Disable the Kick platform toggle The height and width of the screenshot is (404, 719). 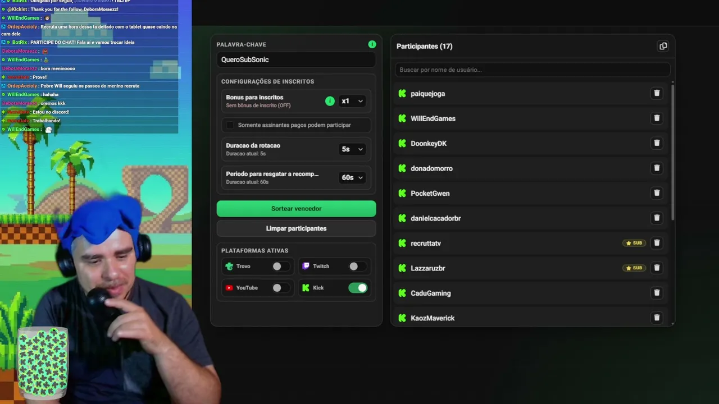pyautogui.click(x=358, y=288)
